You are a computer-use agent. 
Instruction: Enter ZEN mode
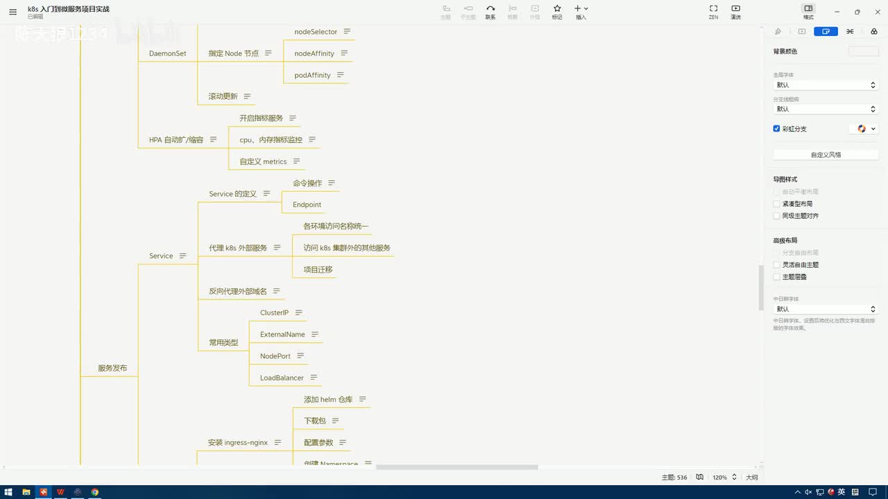click(713, 12)
